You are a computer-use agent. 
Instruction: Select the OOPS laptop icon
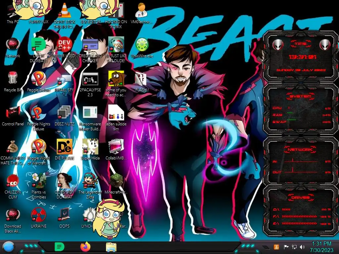[65, 218]
